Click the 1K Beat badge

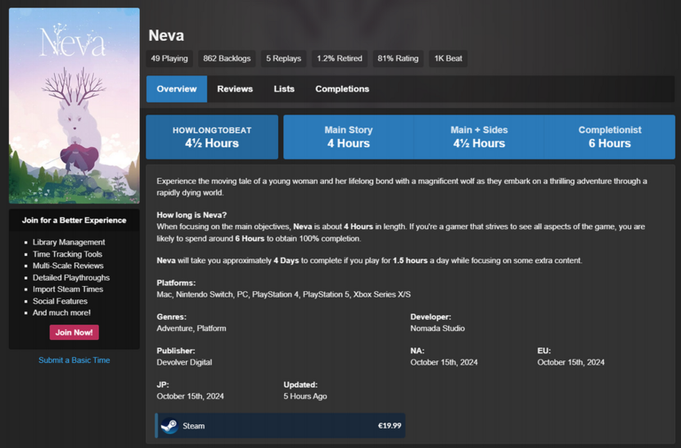pos(449,59)
